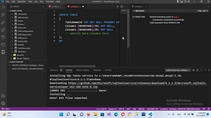Run the query with the play icon

point(118,7)
